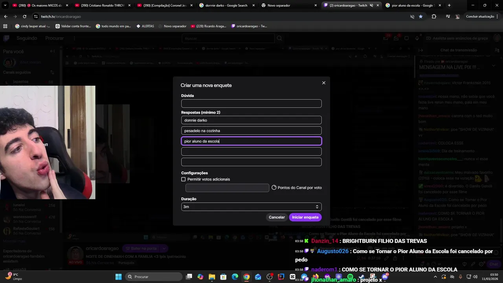Click the Twitch Procurar nav item
503x283 pixels.
55,38
